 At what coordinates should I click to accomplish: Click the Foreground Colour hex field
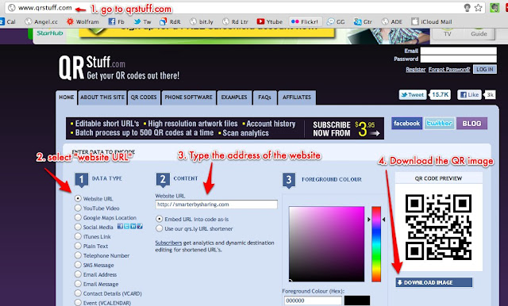click(x=313, y=300)
